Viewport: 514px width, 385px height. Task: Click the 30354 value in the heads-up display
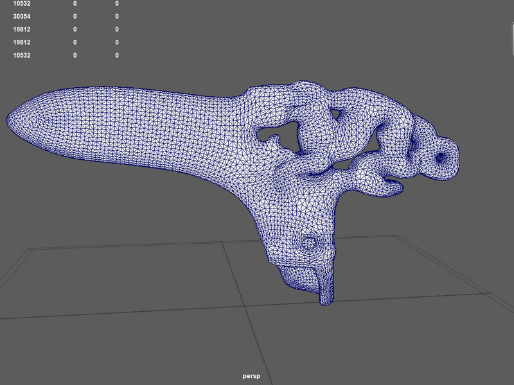[x=22, y=17]
